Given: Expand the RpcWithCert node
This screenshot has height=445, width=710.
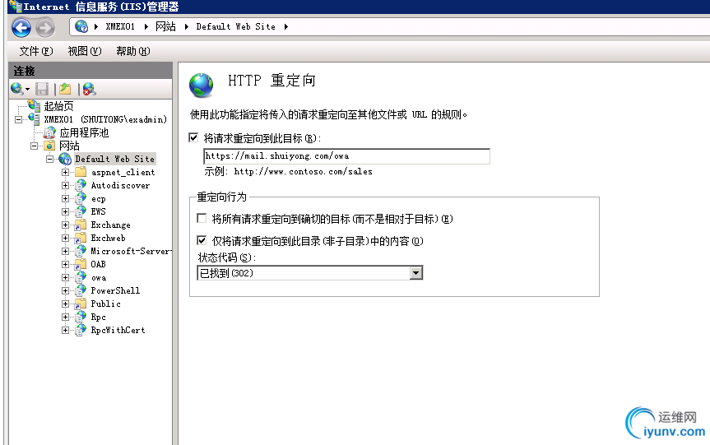Looking at the screenshot, I should [66, 330].
